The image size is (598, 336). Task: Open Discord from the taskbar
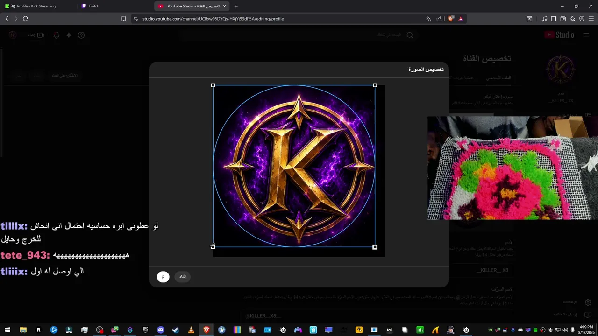(x=161, y=330)
